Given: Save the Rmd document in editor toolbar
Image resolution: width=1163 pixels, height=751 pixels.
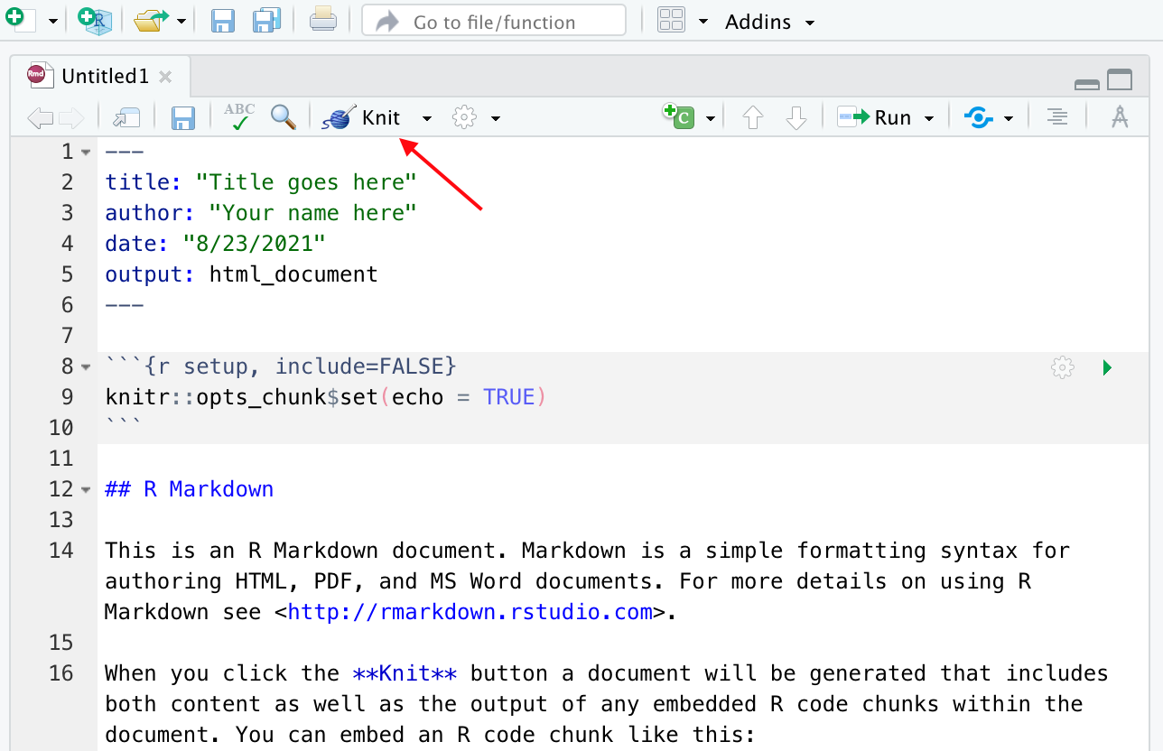Looking at the screenshot, I should (x=183, y=117).
